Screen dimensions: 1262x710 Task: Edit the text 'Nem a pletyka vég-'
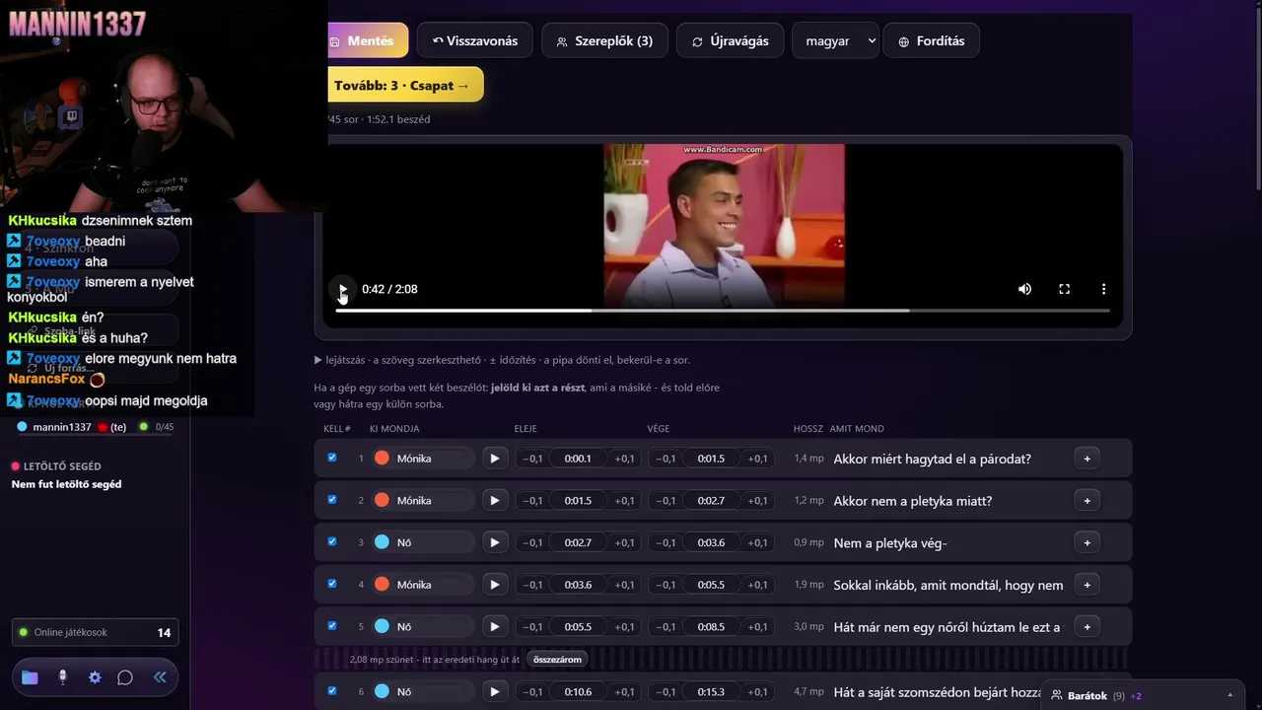click(948, 542)
